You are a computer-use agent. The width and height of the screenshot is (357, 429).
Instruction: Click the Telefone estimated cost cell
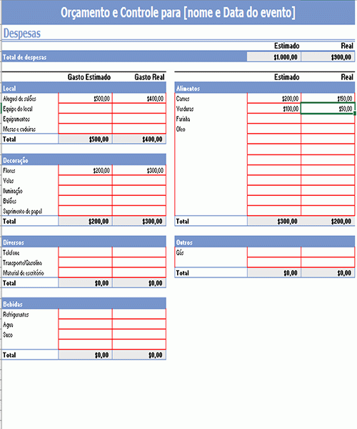85,252
